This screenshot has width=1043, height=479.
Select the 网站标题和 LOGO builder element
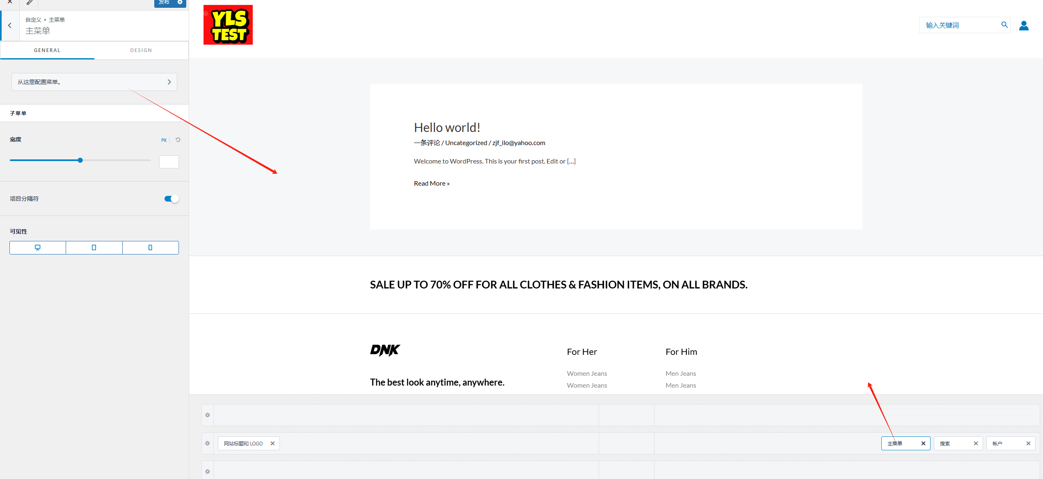click(243, 443)
